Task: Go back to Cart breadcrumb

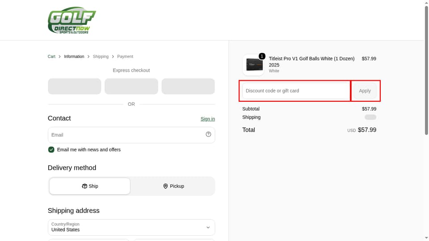Action: click(x=51, y=57)
